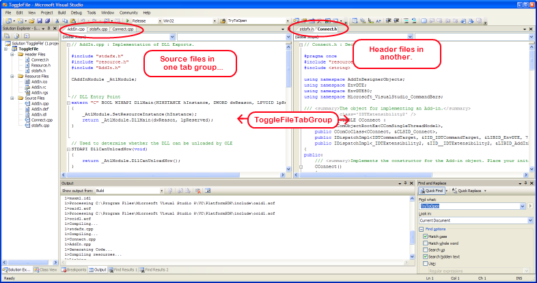Click the green Start Debugging arrow

pos(128,21)
